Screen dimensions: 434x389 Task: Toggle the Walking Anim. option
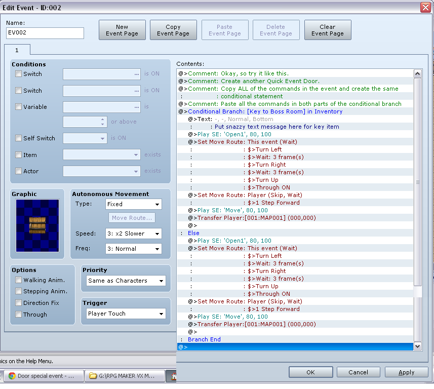point(19,280)
